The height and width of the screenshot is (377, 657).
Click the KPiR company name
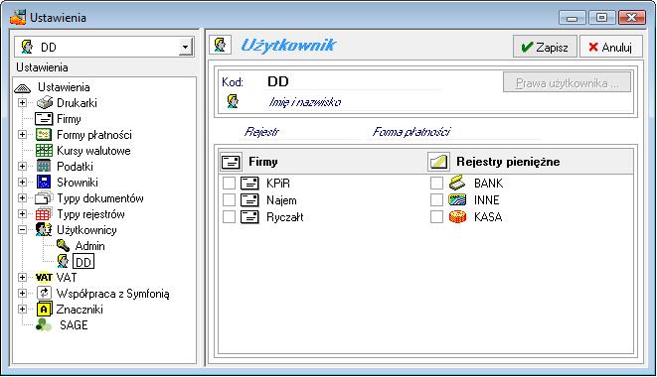click(278, 184)
